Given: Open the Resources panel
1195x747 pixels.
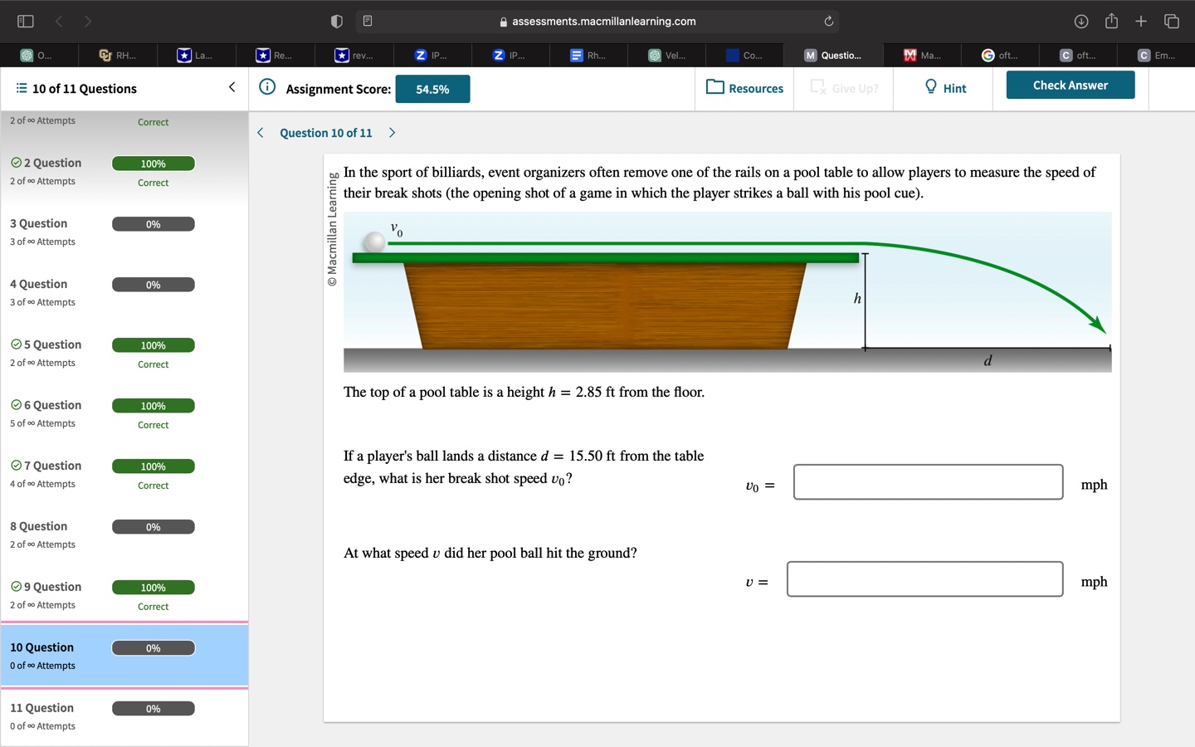Looking at the screenshot, I should point(744,88).
